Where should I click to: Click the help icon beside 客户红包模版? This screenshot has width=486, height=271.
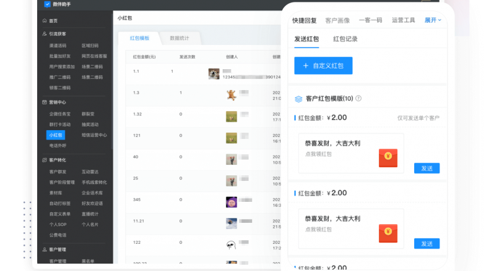[x=358, y=98]
